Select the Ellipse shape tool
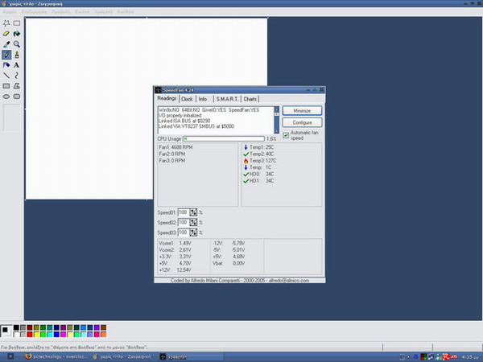The height and width of the screenshot is (362, 483). 6,97
